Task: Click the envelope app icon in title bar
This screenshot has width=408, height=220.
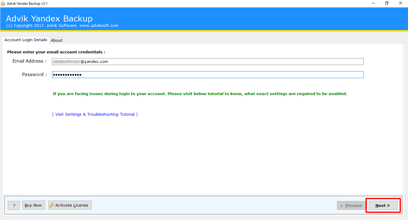Action: coord(3,3)
